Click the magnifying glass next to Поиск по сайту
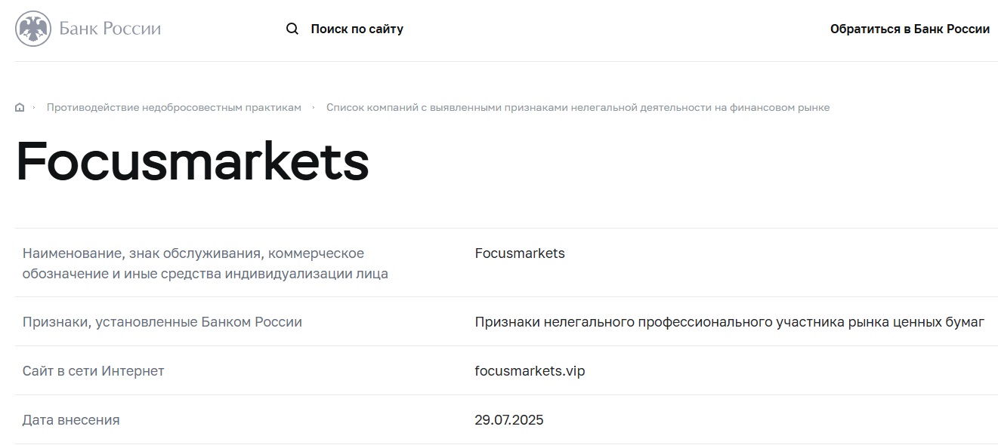Screen dimensions: 998x445 tap(291, 28)
